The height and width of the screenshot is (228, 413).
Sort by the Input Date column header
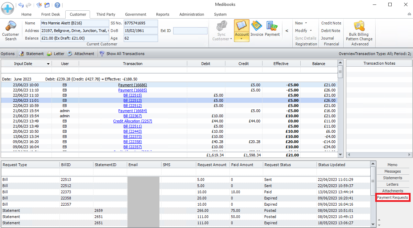(x=23, y=64)
